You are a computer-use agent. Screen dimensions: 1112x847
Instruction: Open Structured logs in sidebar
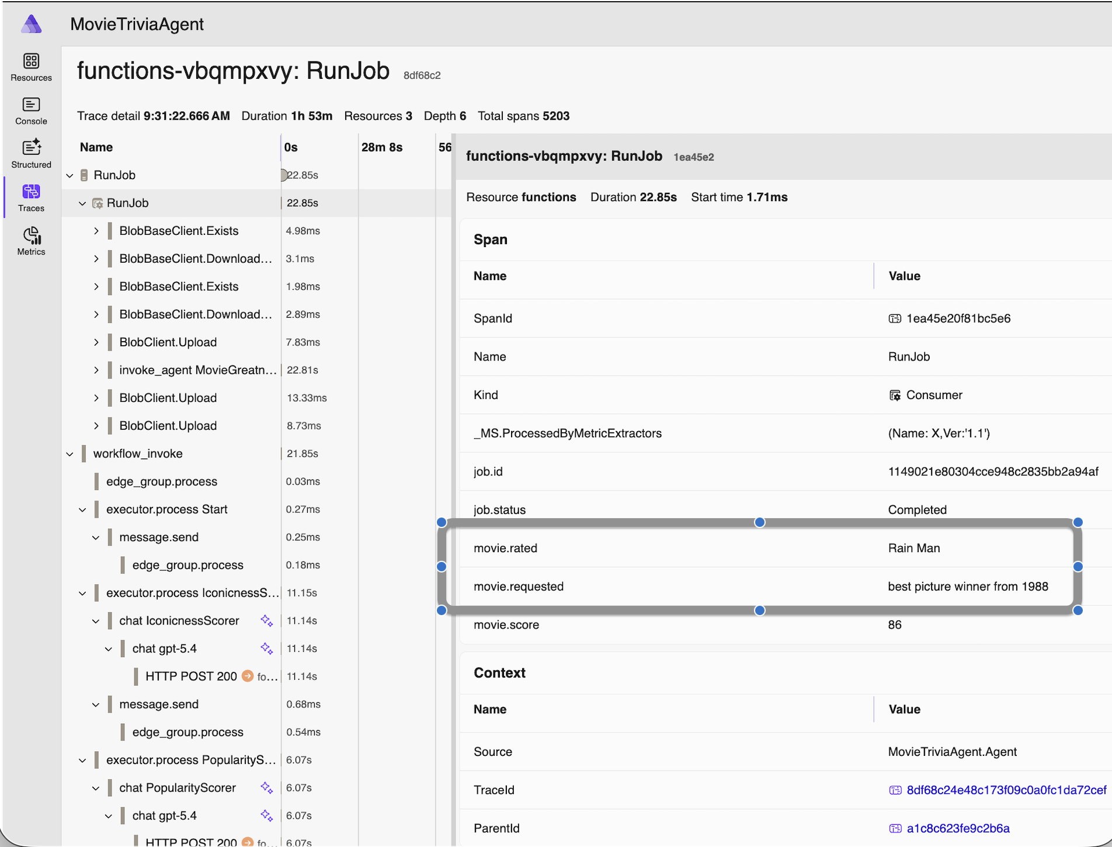coord(31,154)
